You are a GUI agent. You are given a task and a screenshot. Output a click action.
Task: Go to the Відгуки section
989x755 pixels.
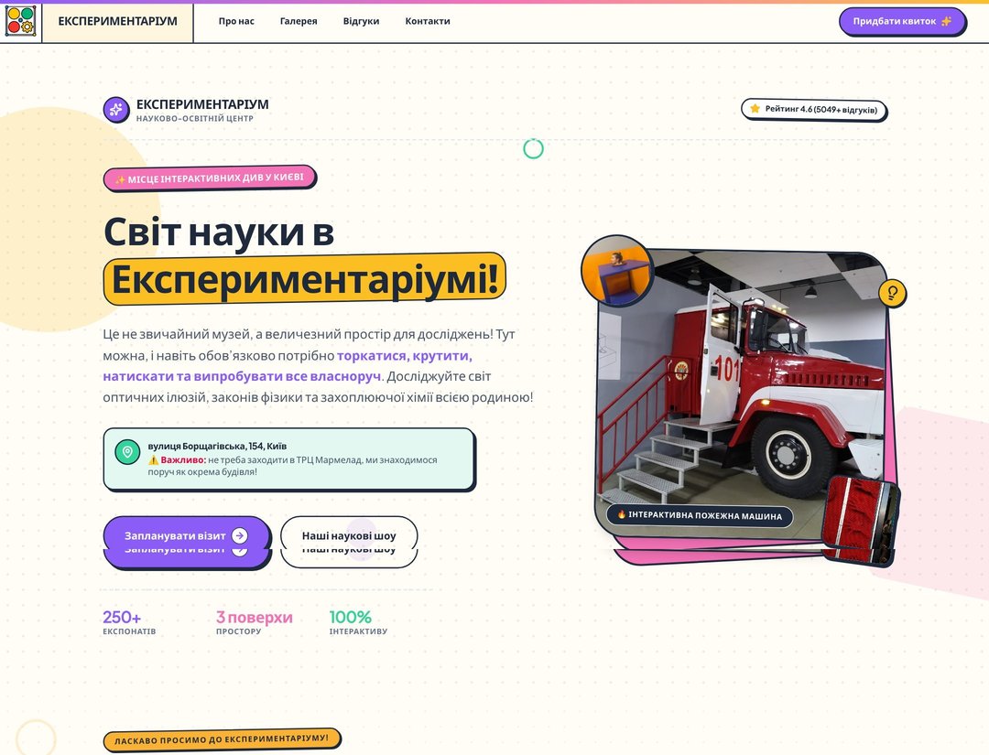pos(361,21)
